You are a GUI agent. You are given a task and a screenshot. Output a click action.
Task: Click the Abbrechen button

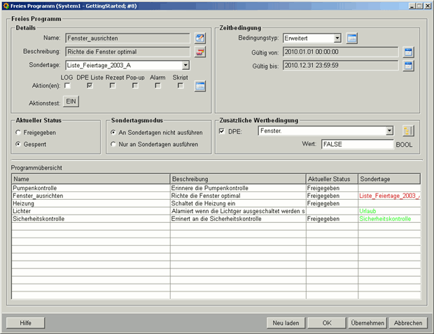click(408, 323)
